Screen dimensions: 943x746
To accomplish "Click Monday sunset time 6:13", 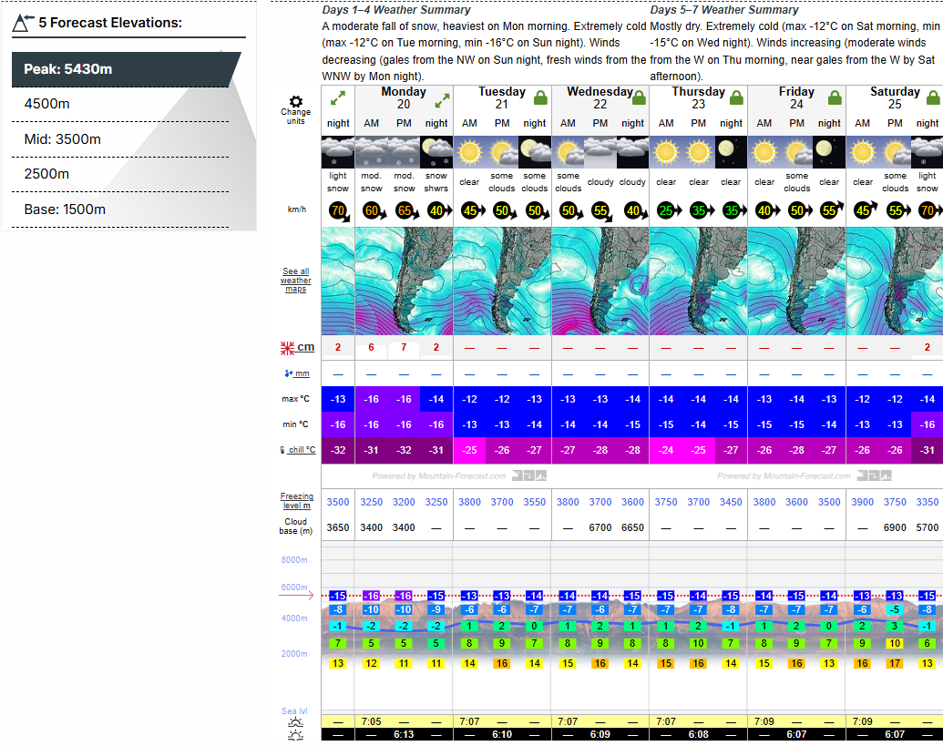I will (x=404, y=734).
